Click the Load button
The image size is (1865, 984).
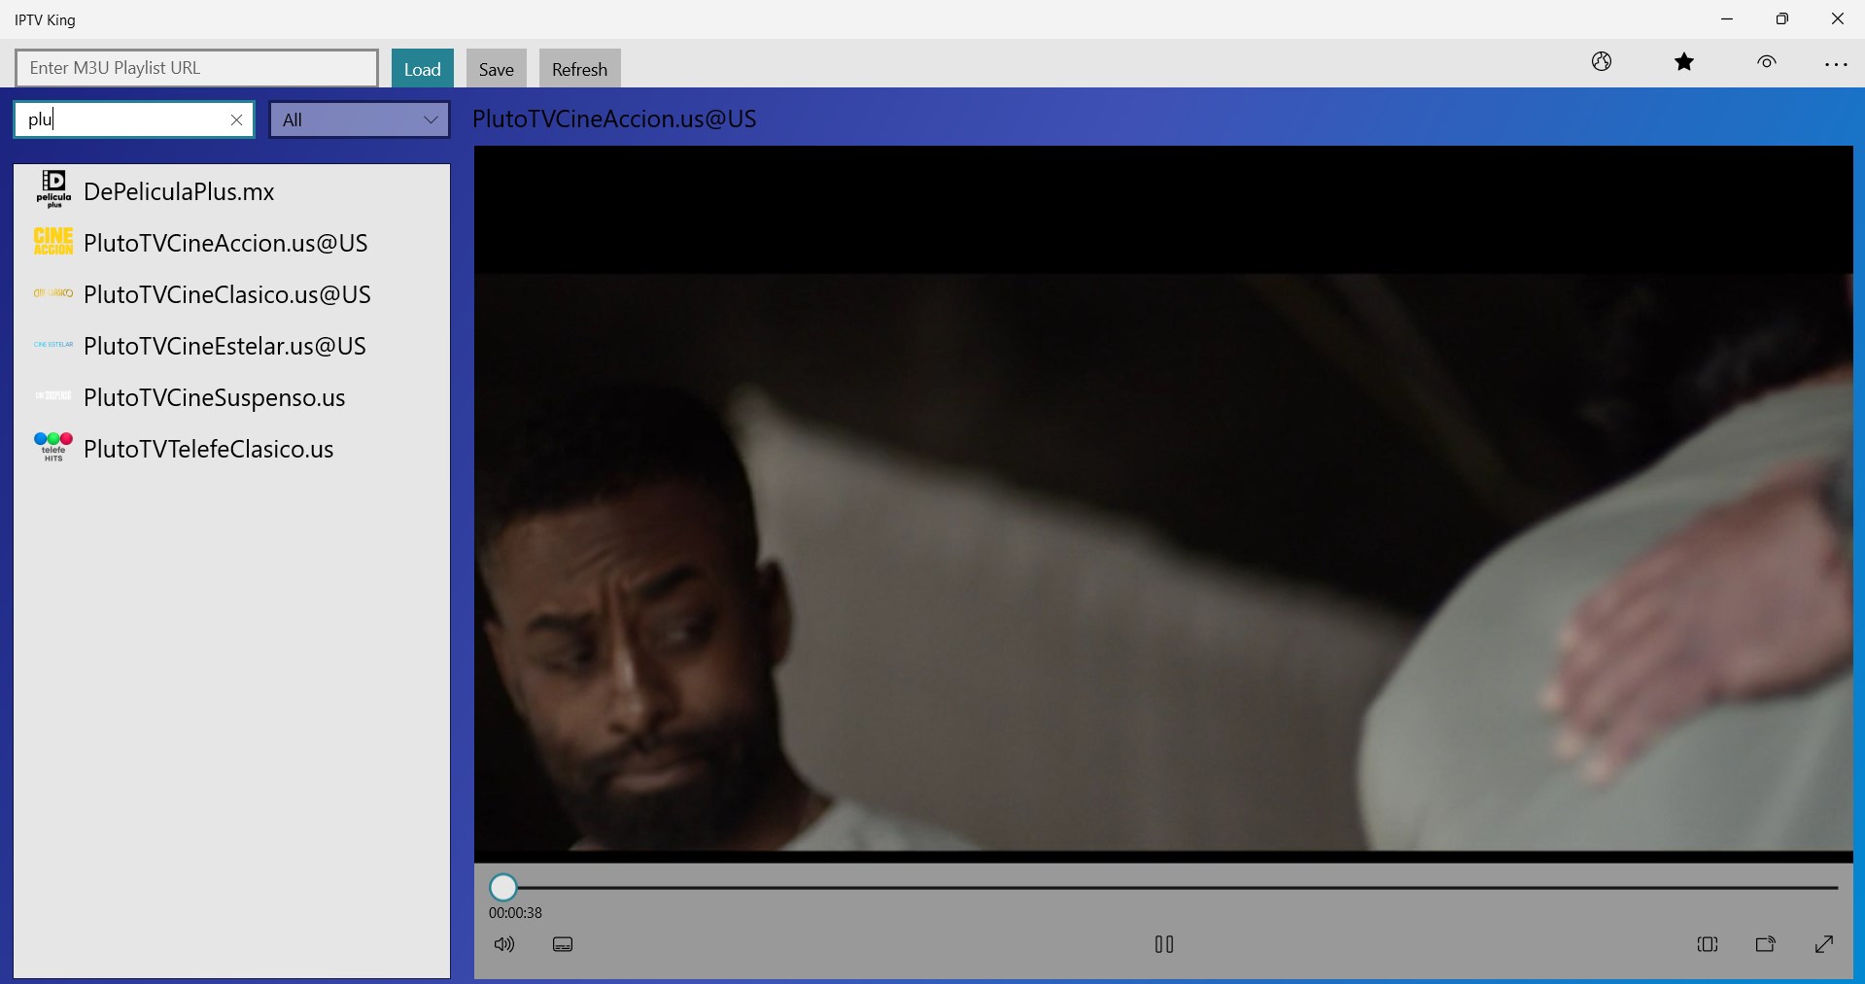[422, 68]
